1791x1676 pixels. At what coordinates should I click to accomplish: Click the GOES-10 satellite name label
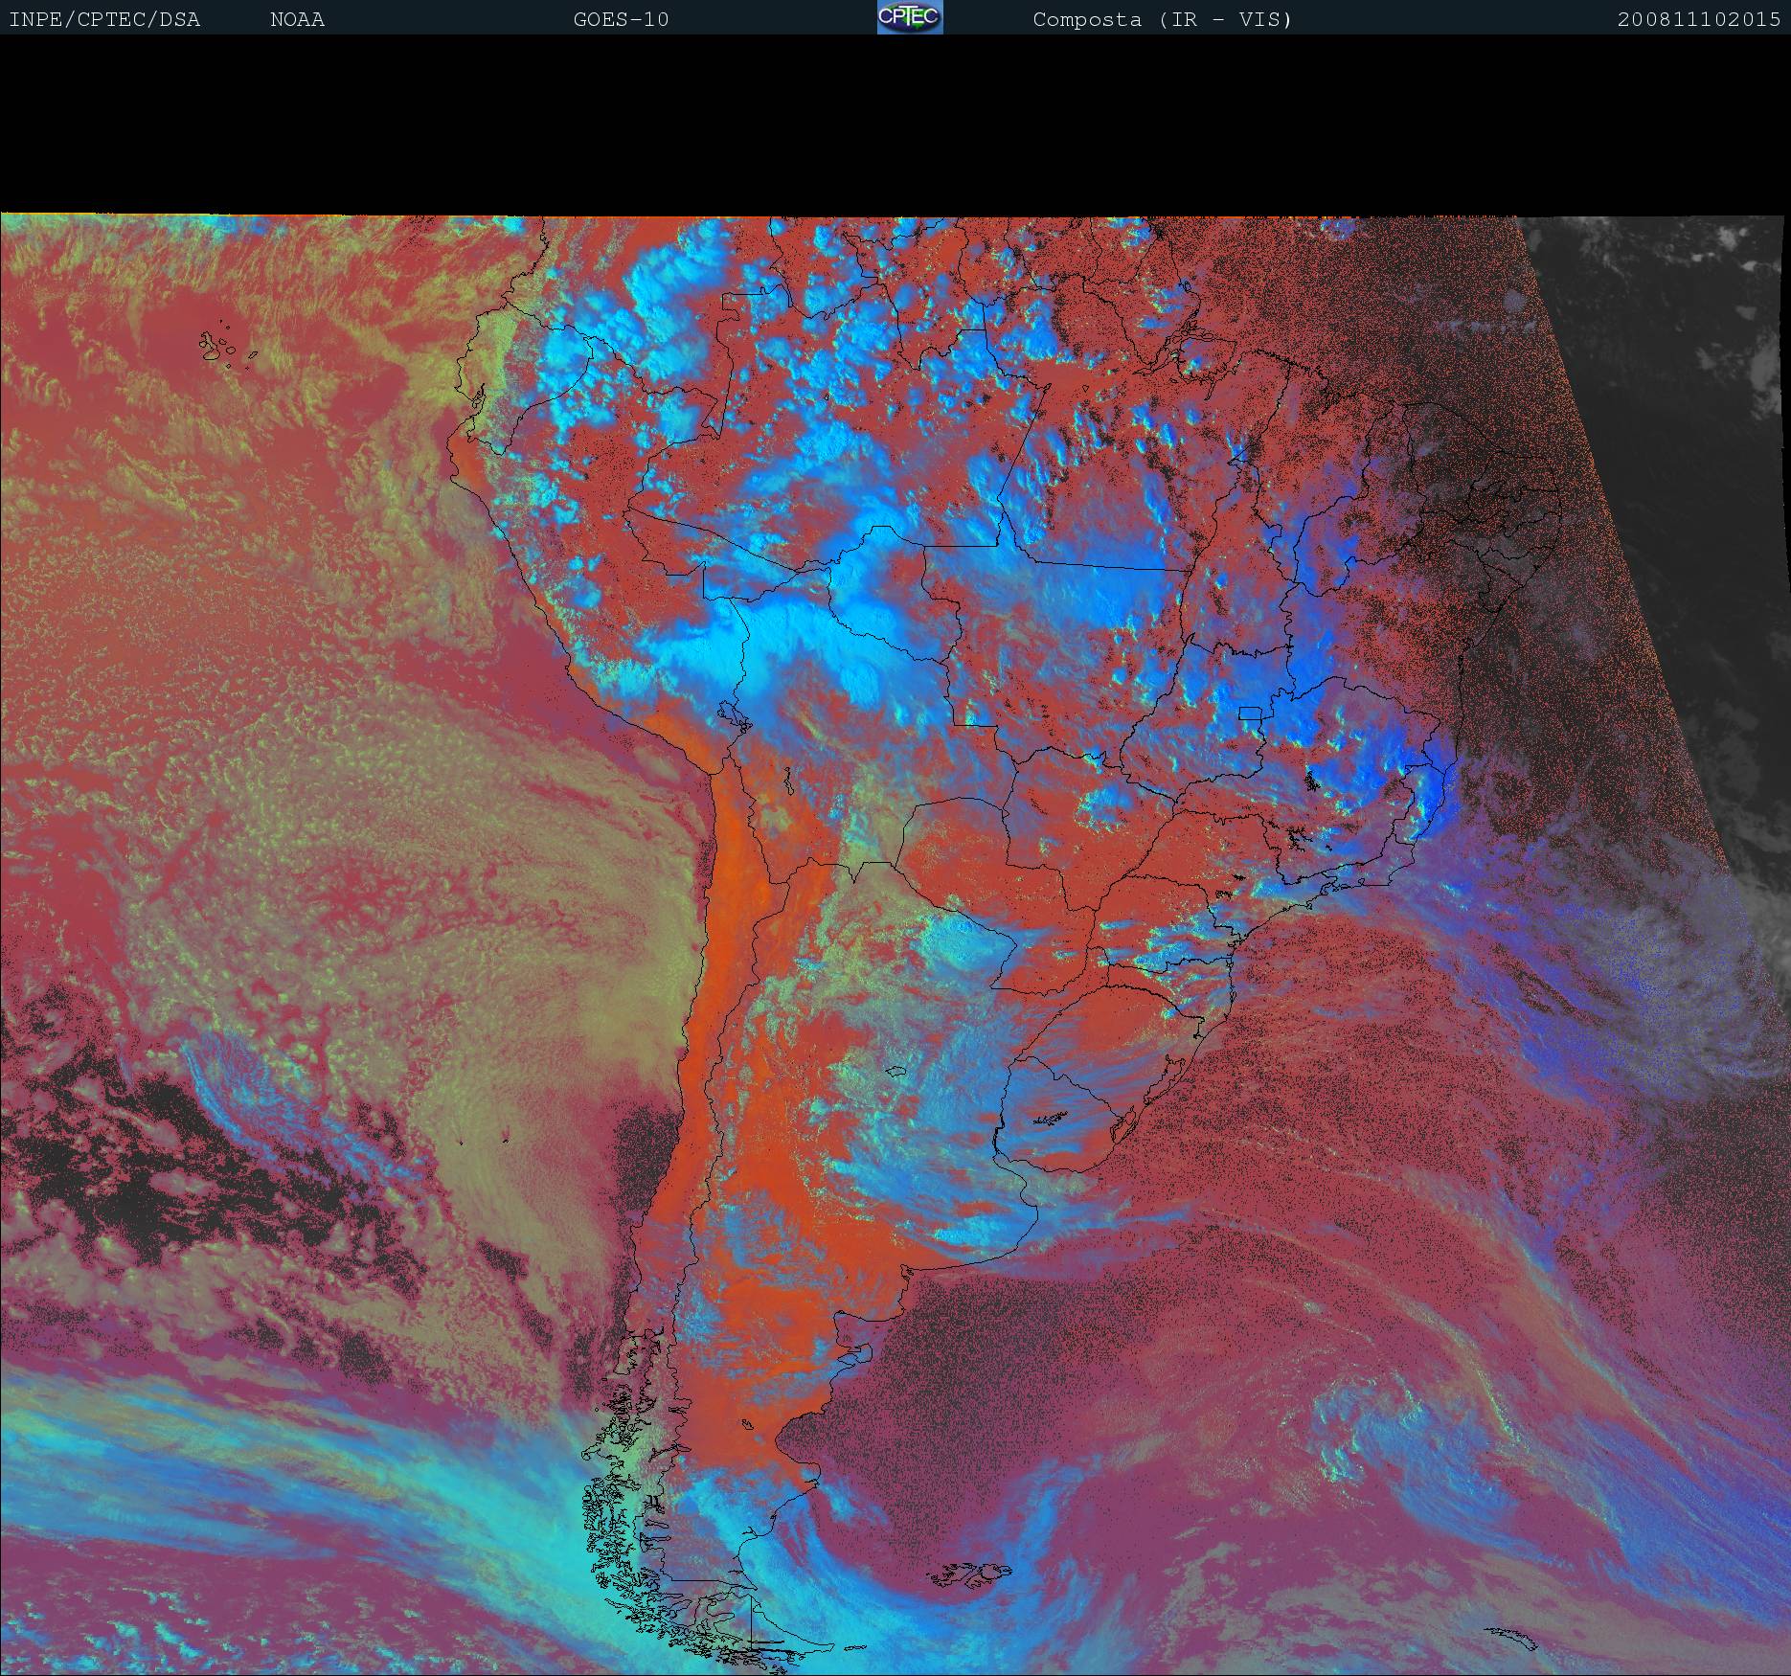pyautogui.click(x=621, y=20)
